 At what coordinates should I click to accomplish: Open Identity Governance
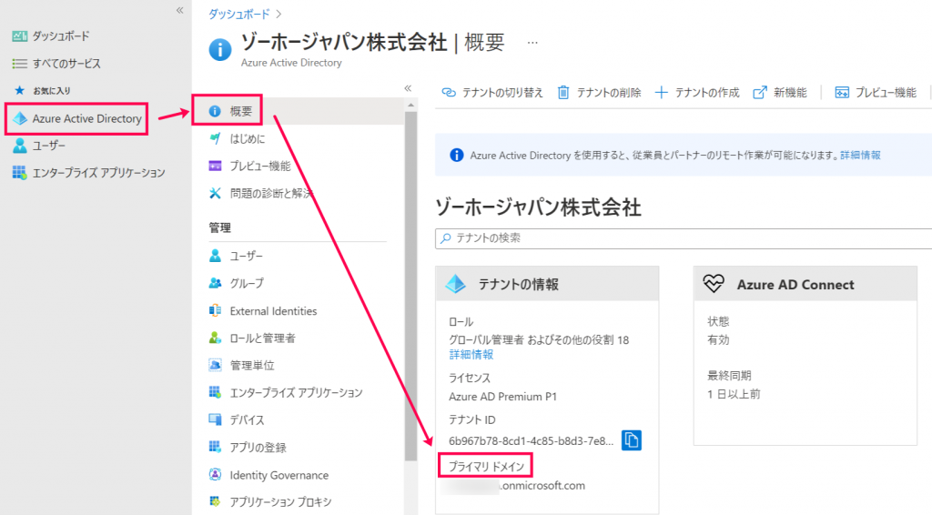[279, 475]
